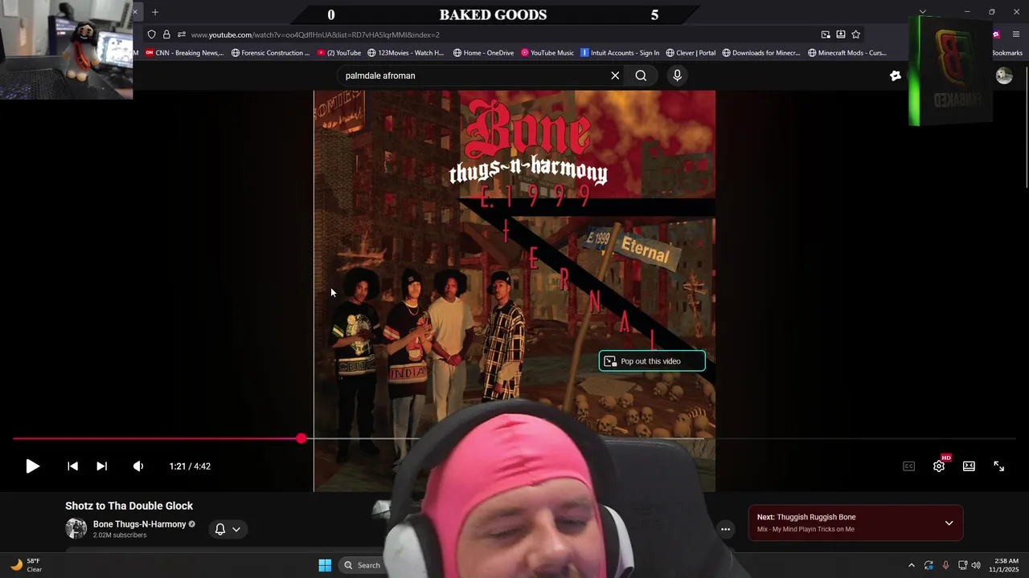This screenshot has height=578, width=1029.
Task: Click the red progress bar scrubber
Action: [x=301, y=438]
